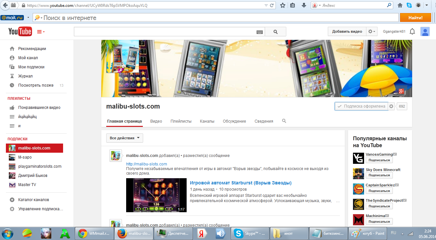Show hidden tray icons arrow
Screen dimensions: 436x240
[402, 234]
